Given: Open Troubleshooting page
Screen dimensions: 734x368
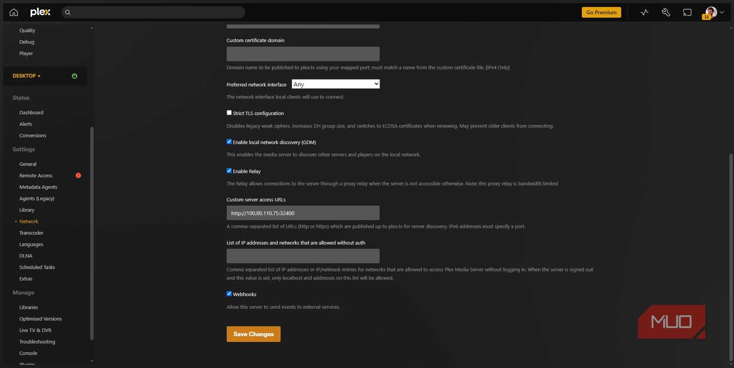Looking at the screenshot, I should point(37,342).
